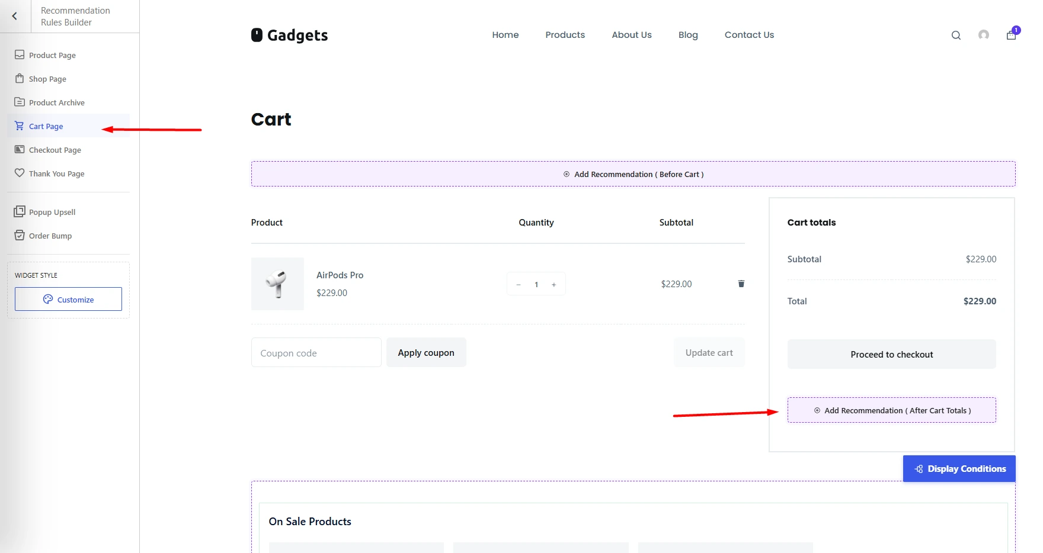Click the Customize widget style button
Image resolution: width=1043 pixels, height=553 pixels.
pos(68,299)
